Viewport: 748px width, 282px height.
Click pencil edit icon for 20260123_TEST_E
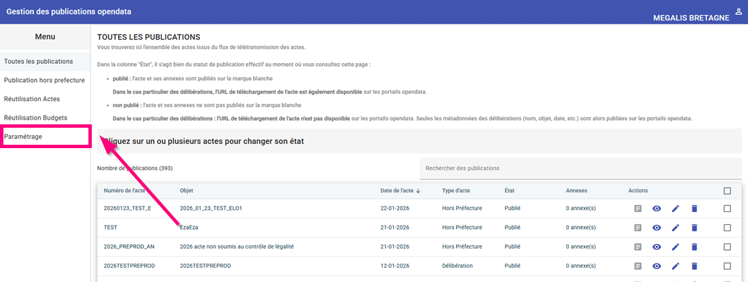point(675,209)
